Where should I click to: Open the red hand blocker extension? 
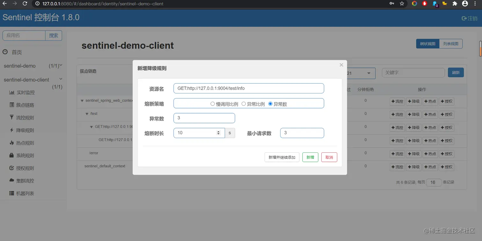(425, 4)
